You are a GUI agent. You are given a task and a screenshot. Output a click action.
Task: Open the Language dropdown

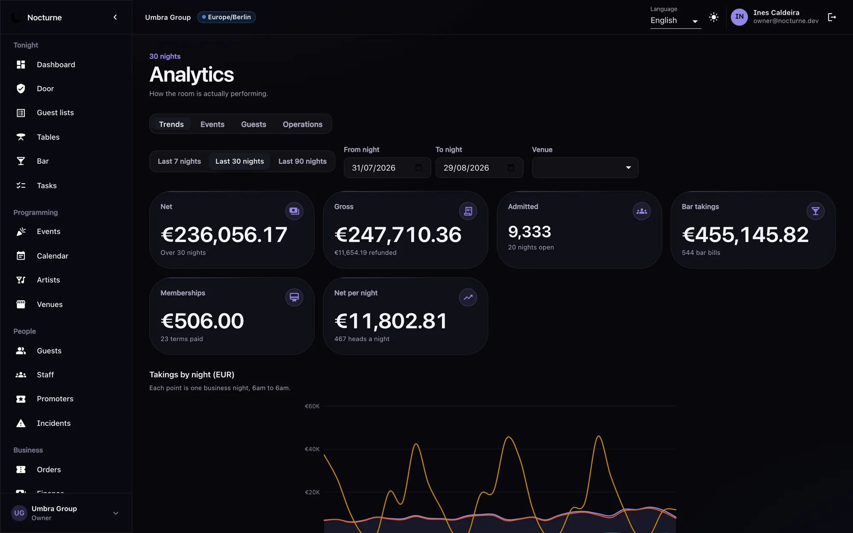pos(676,20)
